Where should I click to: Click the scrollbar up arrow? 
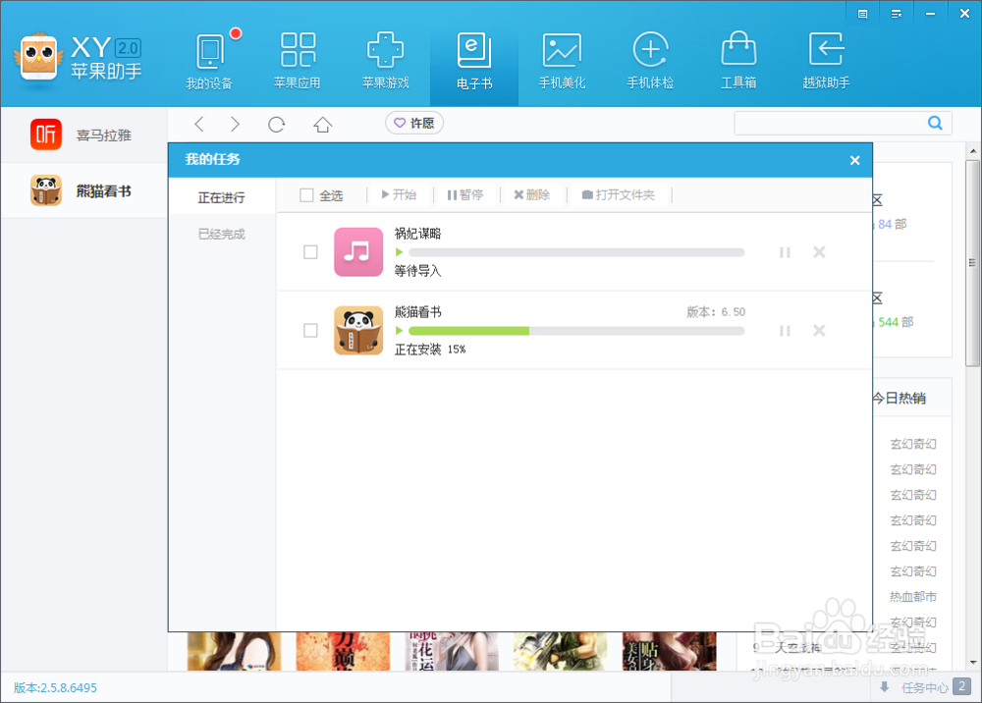click(x=972, y=151)
